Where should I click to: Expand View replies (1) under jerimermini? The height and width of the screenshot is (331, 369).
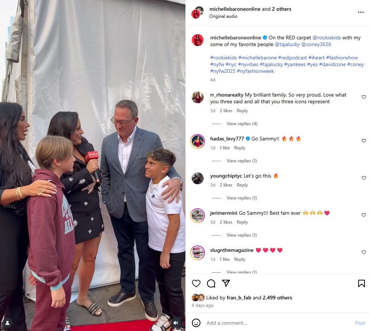[x=242, y=235]
